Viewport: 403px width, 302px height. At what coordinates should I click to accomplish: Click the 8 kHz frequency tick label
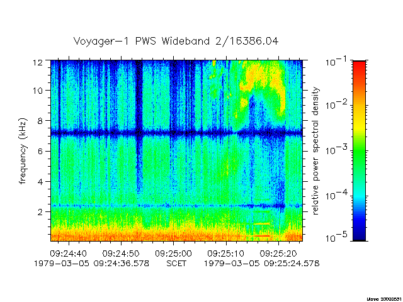tap(40, 121)
